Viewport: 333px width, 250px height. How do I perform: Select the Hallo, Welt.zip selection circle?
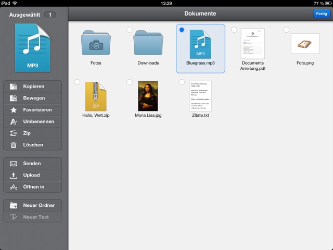tap(77, 82)
